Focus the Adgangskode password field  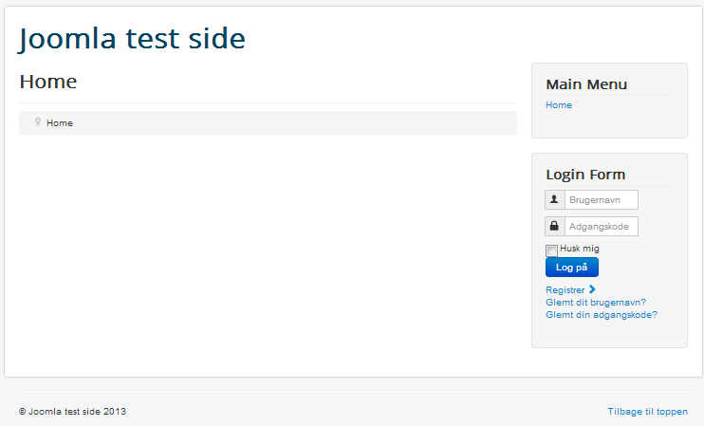pos(602,226)
